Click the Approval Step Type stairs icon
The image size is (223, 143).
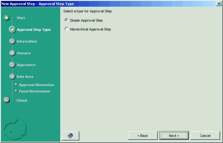tap(12, 30)
